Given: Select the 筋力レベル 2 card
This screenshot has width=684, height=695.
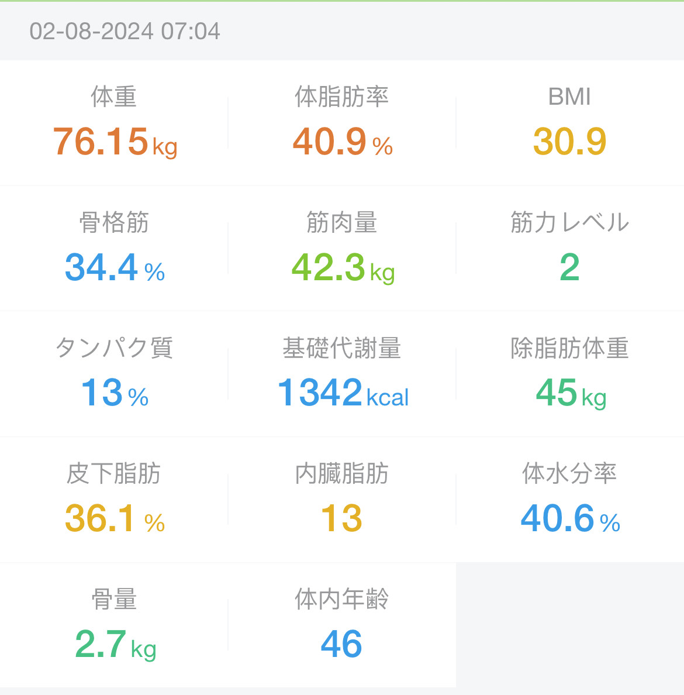Looking at the screenshot, I should [570, 248].
